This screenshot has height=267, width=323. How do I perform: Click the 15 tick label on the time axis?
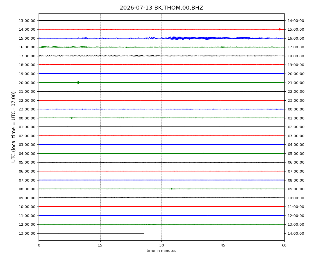(100, 245)
